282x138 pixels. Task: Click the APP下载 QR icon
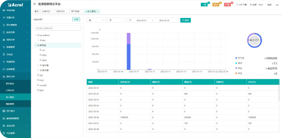pos(237,4)
